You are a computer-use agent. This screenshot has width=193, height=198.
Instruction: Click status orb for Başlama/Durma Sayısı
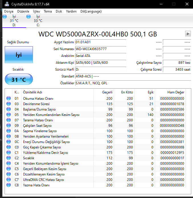(x=9, y=109)
